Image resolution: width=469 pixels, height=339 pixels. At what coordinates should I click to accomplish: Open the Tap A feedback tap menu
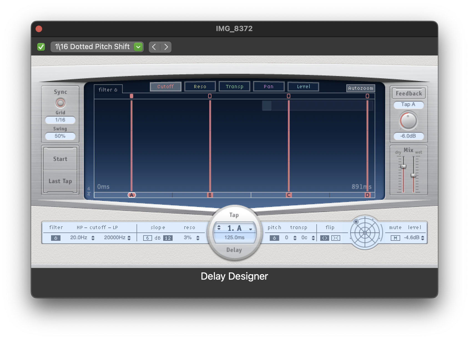(x=409, y=105)
